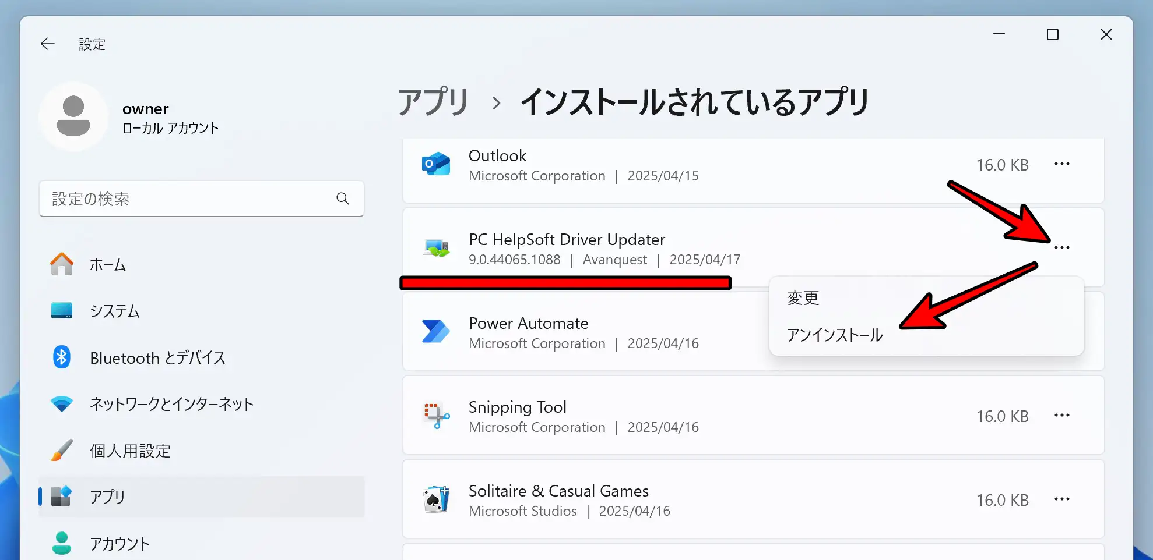
Task: Go back using the back arrow
Action: point(48,44)
